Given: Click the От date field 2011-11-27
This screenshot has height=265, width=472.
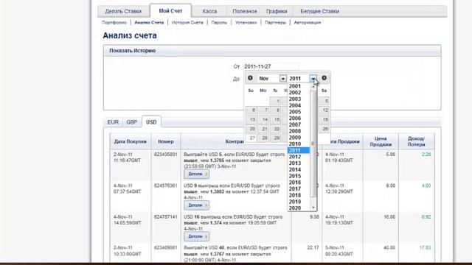Looking at the screenshot, I should click(271, 66).
